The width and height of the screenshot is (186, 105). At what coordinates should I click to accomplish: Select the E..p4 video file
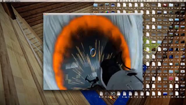(x=171, y=36)
